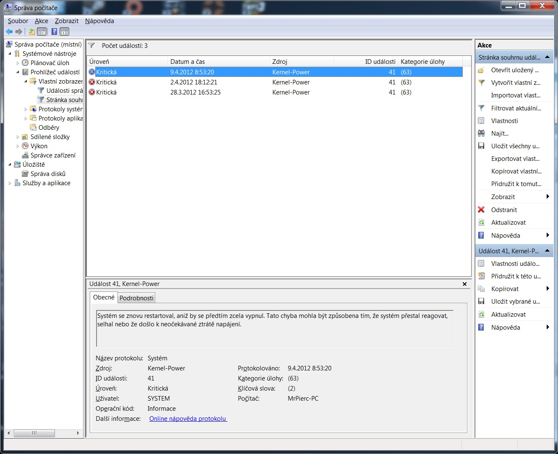Image resolution: width=558 pixels, height=454 pixels.
Task: Click the folder icon for Otevřít uložený
Action: [x=481, y=70]
